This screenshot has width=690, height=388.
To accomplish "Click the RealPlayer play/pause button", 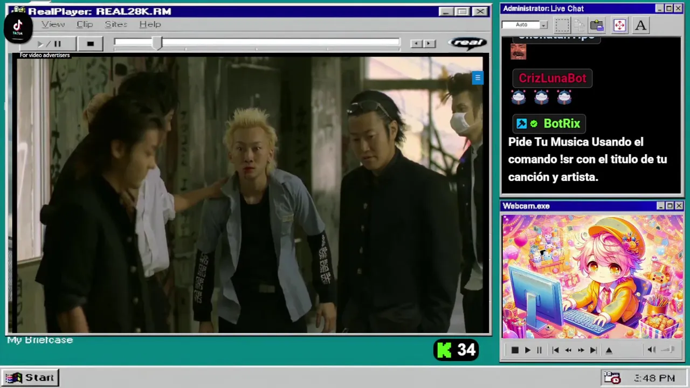I will point(49,44).
